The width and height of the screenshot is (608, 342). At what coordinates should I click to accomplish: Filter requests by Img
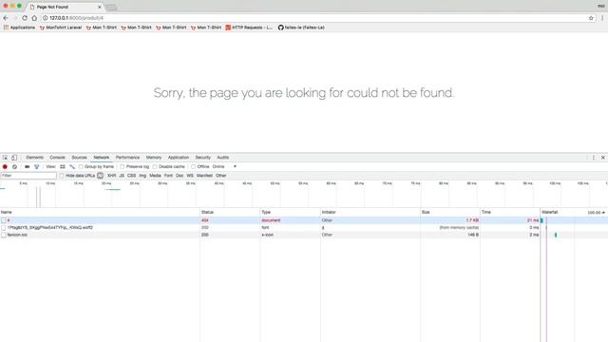pos(142,176)
